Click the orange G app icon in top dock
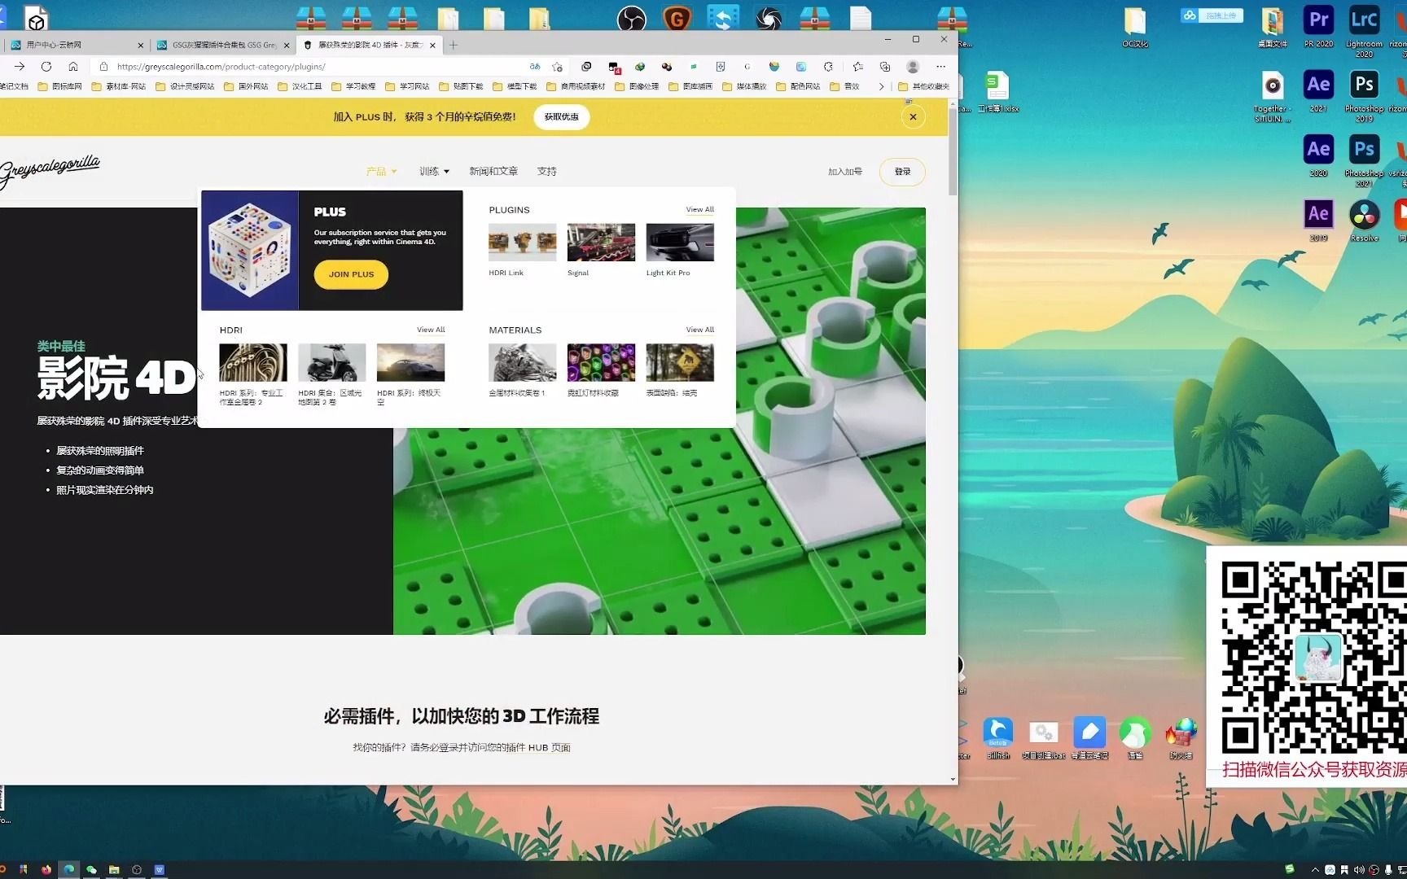 (x=677, y=18)
